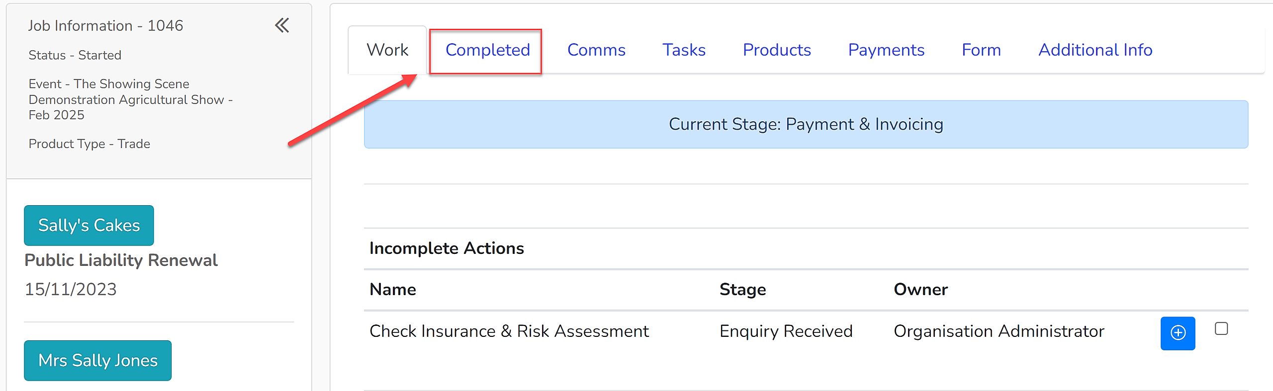Click the 'Product Type - Trade' line
The width and height of the screenshot is (1273, 391).
pyautogui.click(x=89, y=144)
